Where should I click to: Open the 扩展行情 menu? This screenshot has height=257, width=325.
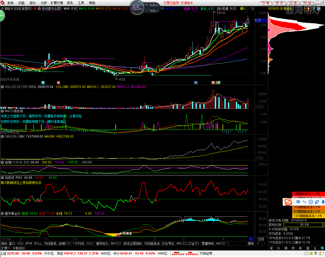[57, 3]
